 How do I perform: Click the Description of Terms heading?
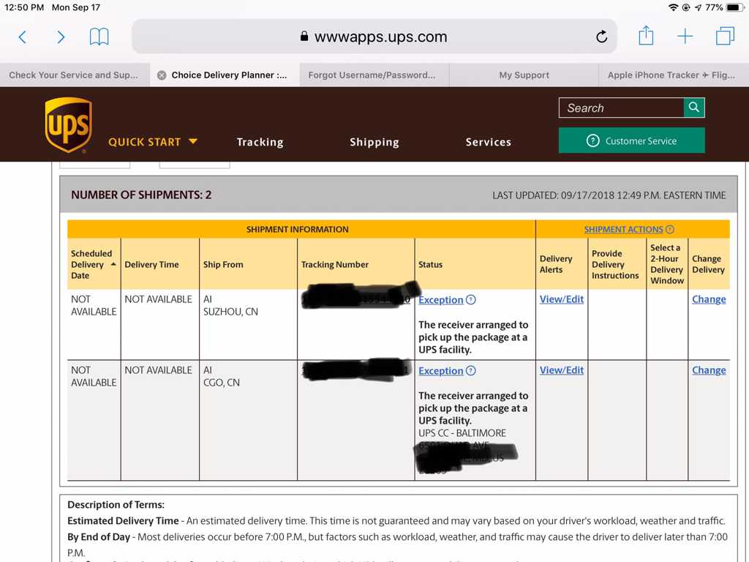pos(116,505)
